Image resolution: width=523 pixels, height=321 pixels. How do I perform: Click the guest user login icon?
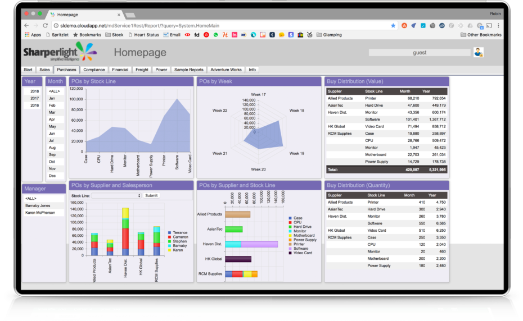pos(478,53)
